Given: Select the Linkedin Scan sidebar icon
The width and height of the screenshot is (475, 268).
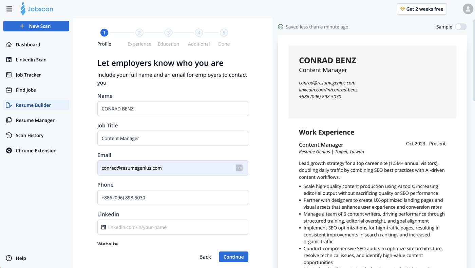Looking at the screenshot, I should point(8,60).
